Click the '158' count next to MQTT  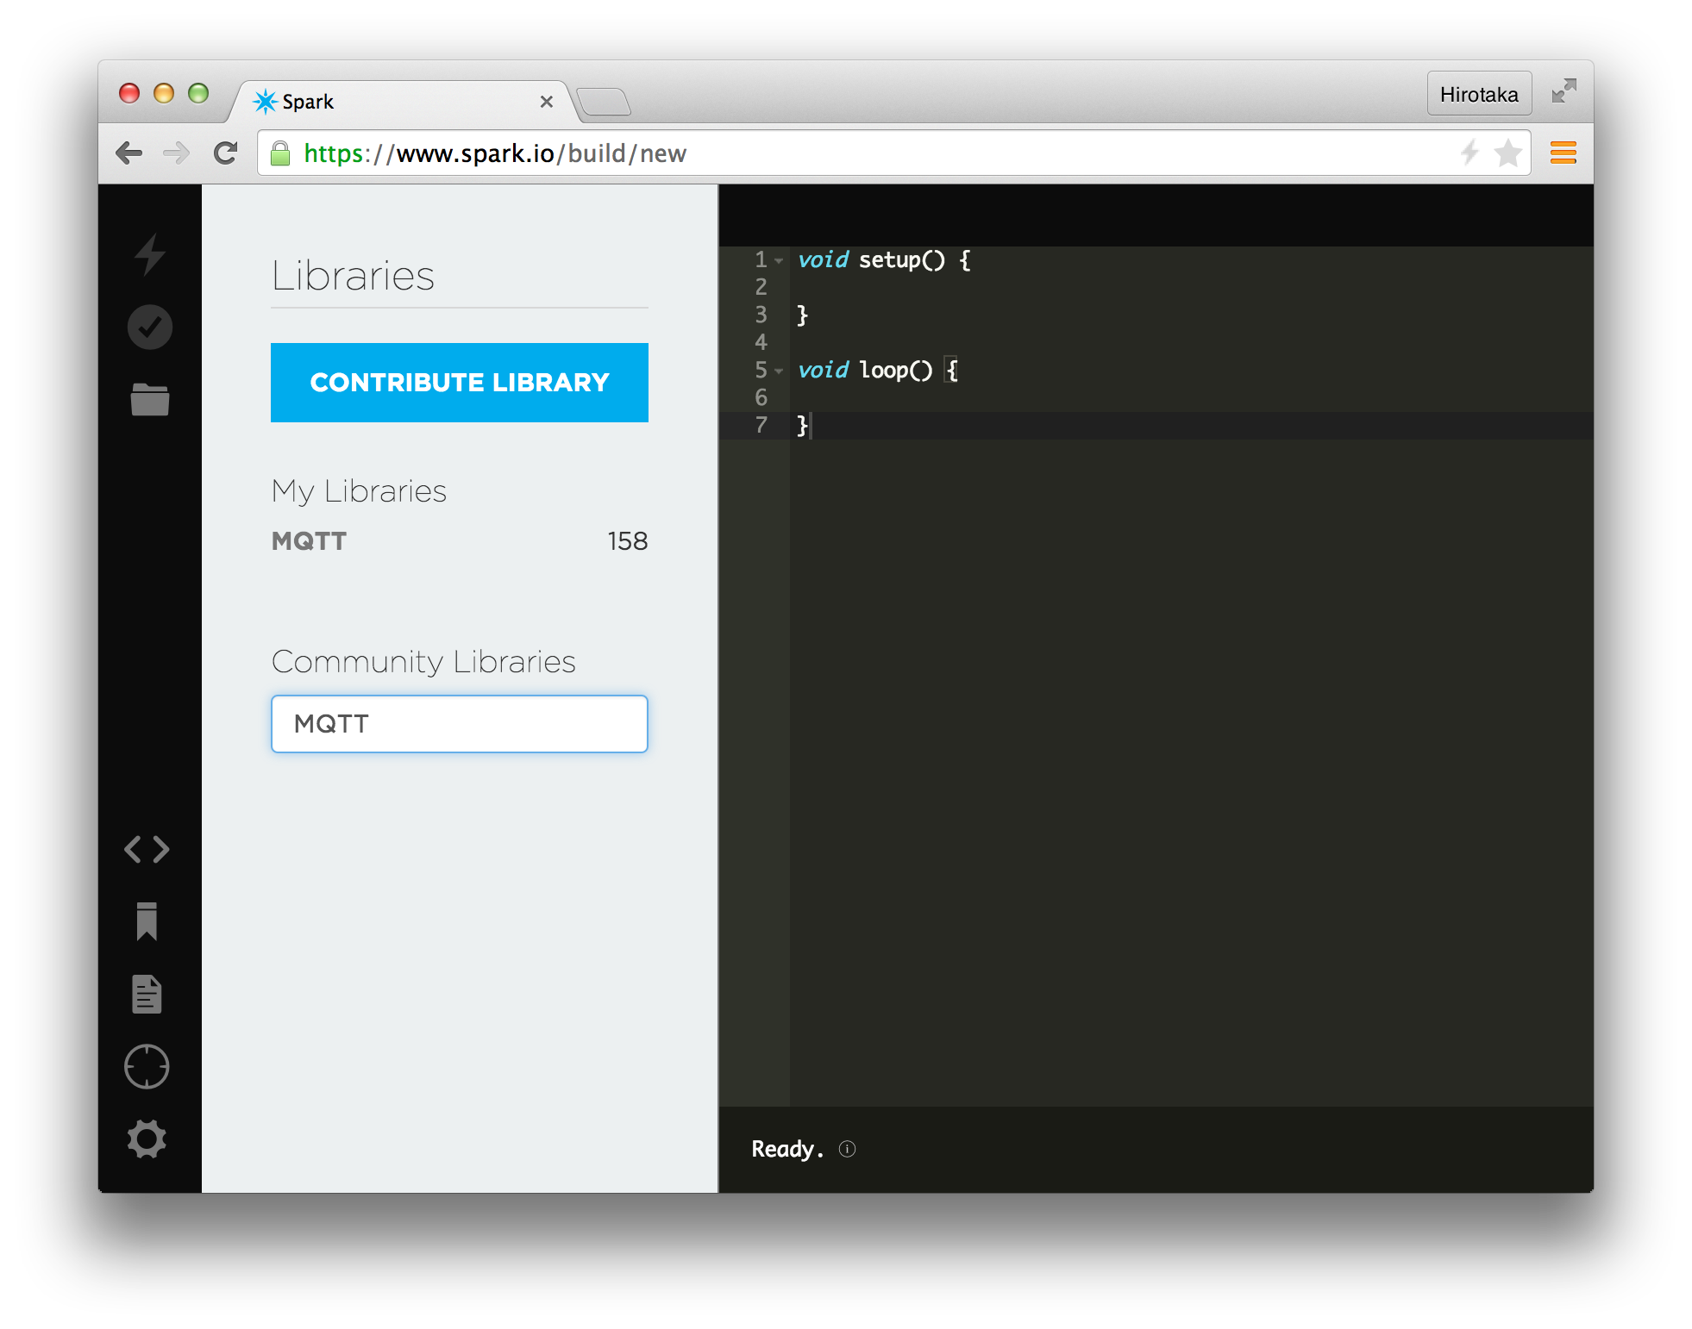tap(628, 541)
